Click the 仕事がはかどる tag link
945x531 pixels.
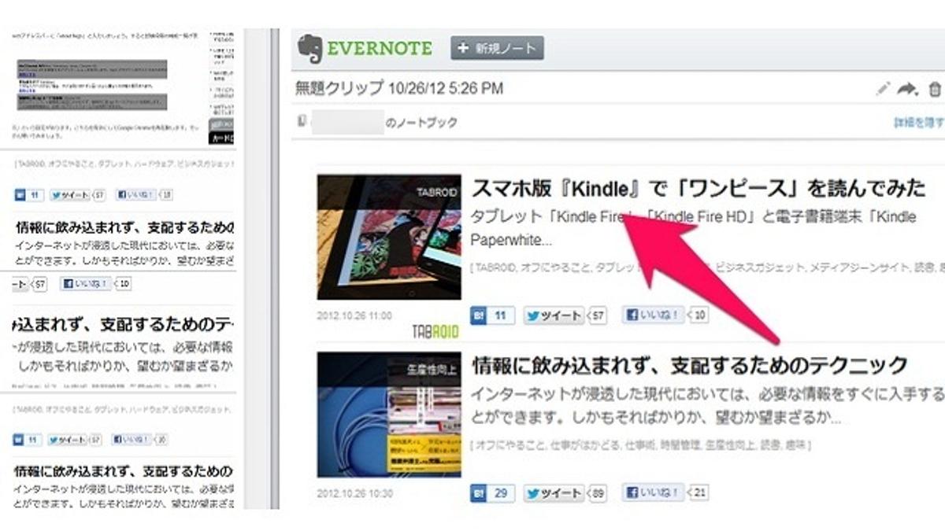point(585,446)
